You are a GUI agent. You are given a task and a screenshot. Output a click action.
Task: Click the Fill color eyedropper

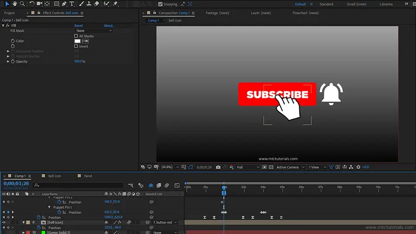click(85, 41)
